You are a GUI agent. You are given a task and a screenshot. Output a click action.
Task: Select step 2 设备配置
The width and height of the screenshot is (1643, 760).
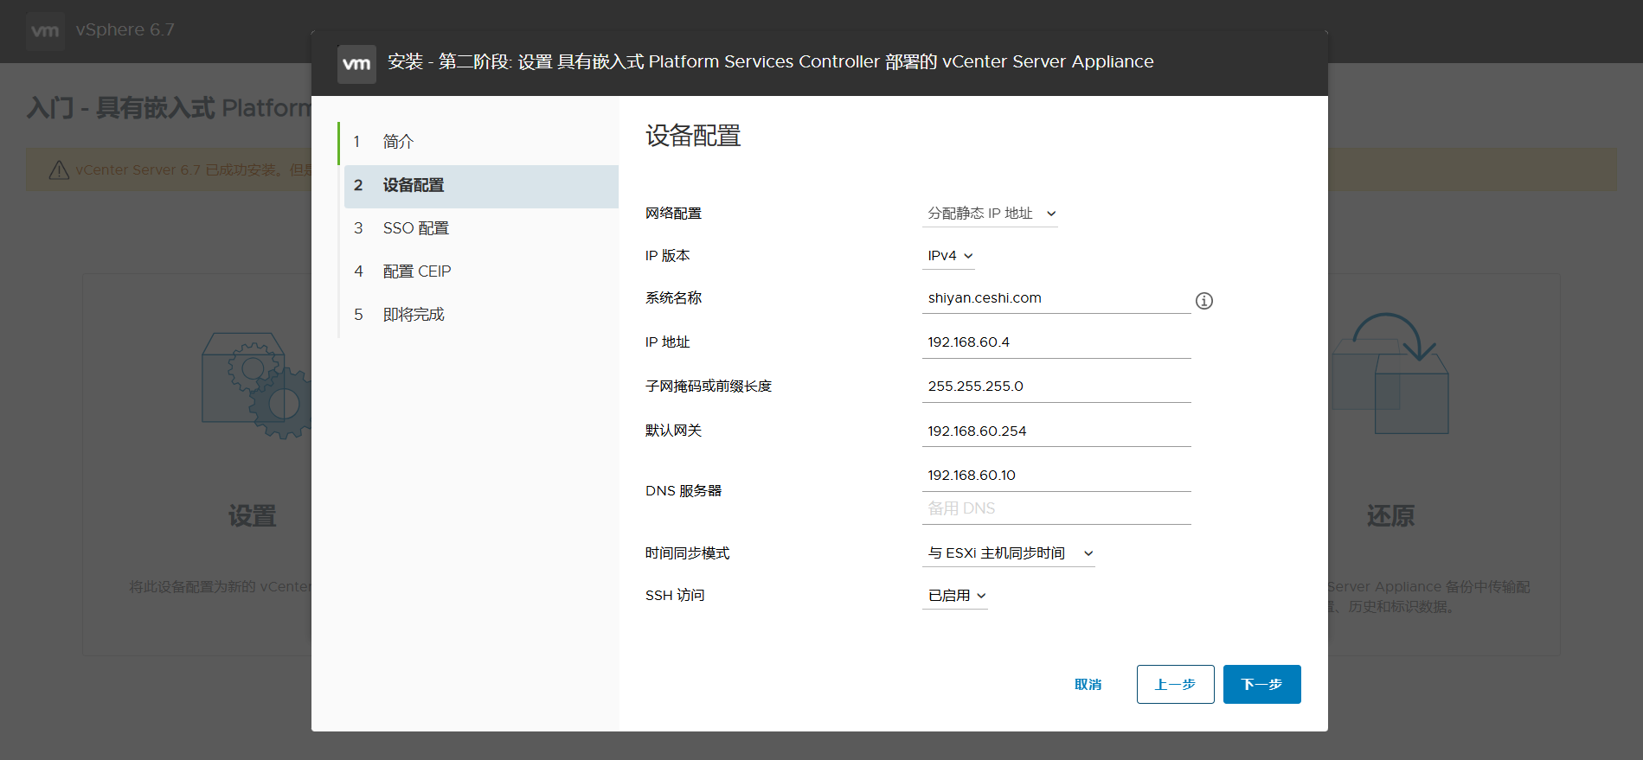click(x=481, y=186)
